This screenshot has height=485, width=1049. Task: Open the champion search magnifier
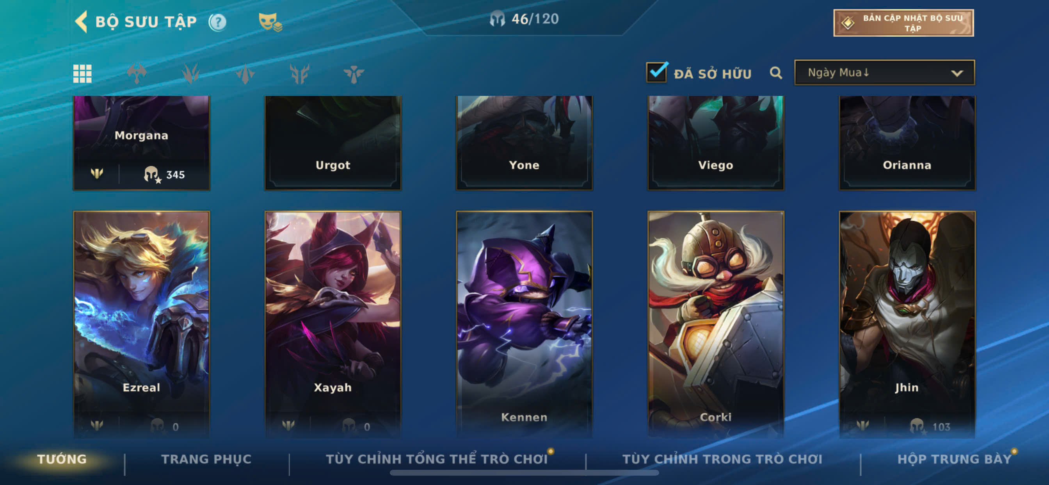click(776, 73)
